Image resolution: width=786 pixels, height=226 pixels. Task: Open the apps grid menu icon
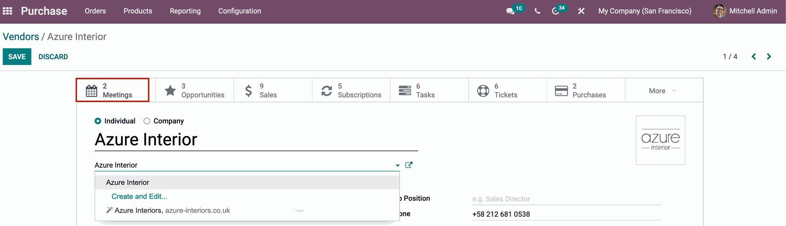7,11
